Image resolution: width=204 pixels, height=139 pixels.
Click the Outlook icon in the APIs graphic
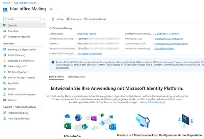click(x=112, y=127)
